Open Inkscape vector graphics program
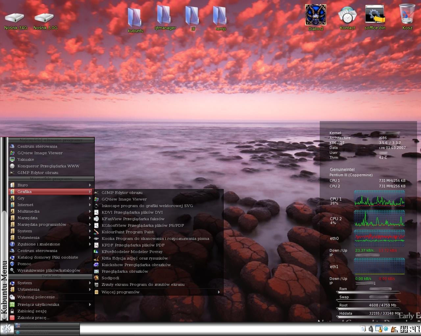421x336 pixels. [159, 206]
